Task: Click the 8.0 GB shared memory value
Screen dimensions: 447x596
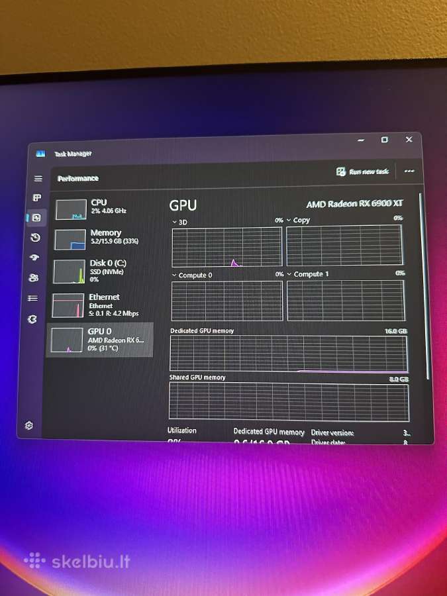Action: coord(399,379)
